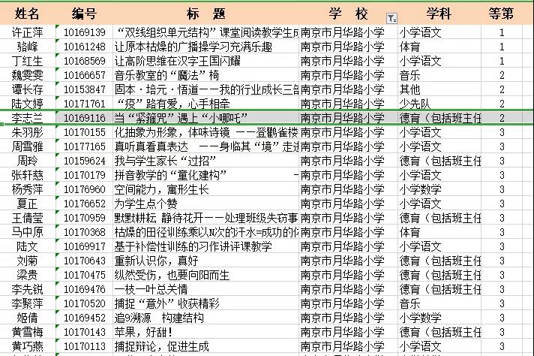
Task: Select title 一枝一叶总关情
Action: (151, 289)
